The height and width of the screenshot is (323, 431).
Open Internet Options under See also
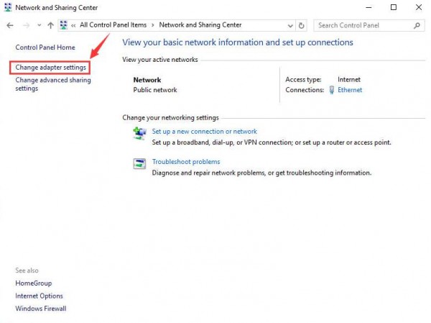39,296
